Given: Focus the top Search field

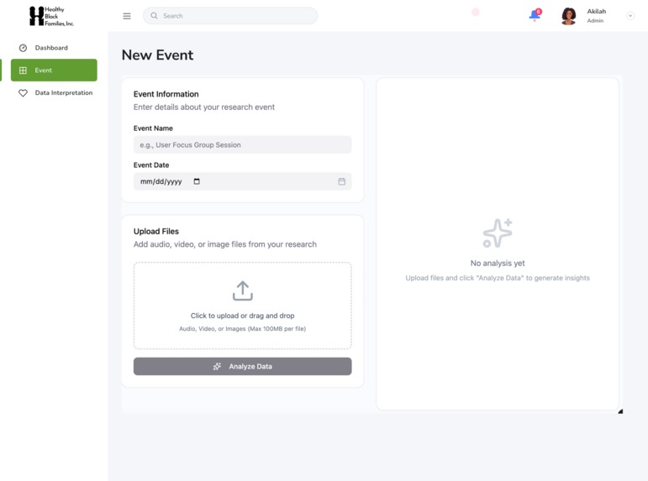Looking at the screenshot, I should coord(230,16).
